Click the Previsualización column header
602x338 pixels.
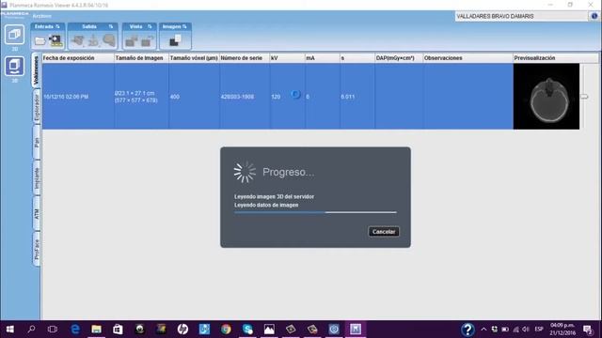pyautogui.click(x=556, y=58)
